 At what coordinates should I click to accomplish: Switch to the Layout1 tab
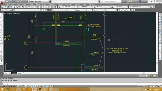(x=20, y=73)
